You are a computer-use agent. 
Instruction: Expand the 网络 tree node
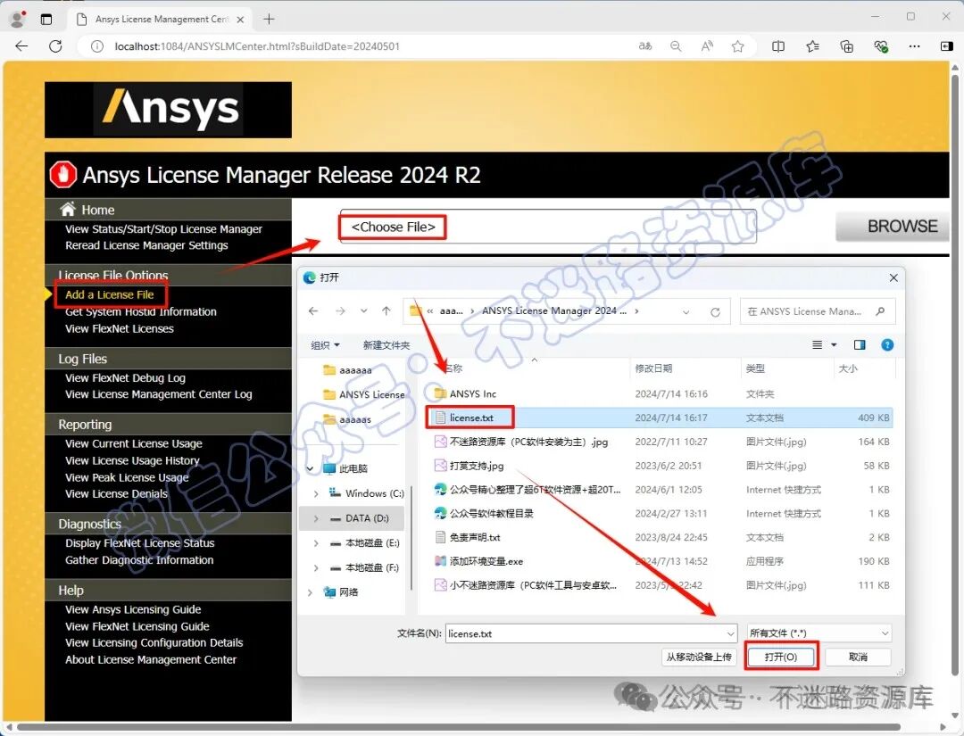[310, 592]
